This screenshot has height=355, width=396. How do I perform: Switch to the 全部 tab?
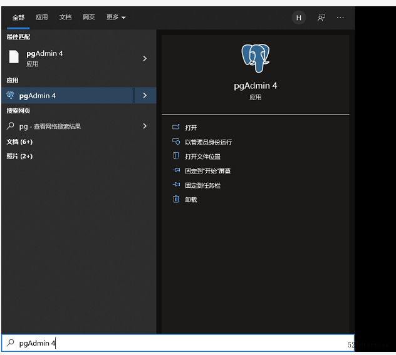tap(18, 18)
